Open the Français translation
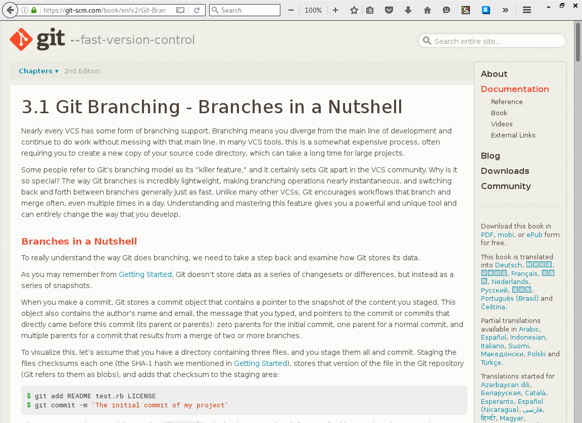Image resolution: width=582 pixels, height=423 pixels. point(524,274)
